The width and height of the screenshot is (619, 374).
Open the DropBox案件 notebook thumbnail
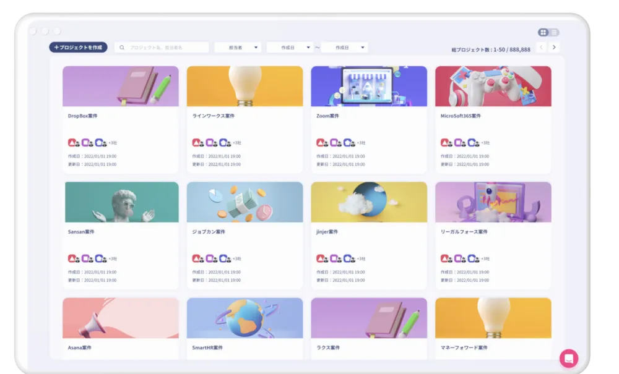click(121, 86)
